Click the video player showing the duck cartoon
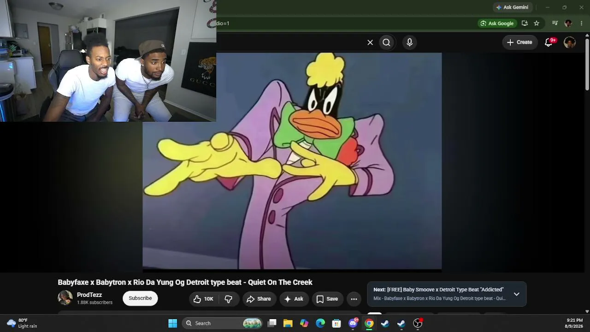Image resolution: width=590 pixels, height=332 pixels. pos(292,160)
